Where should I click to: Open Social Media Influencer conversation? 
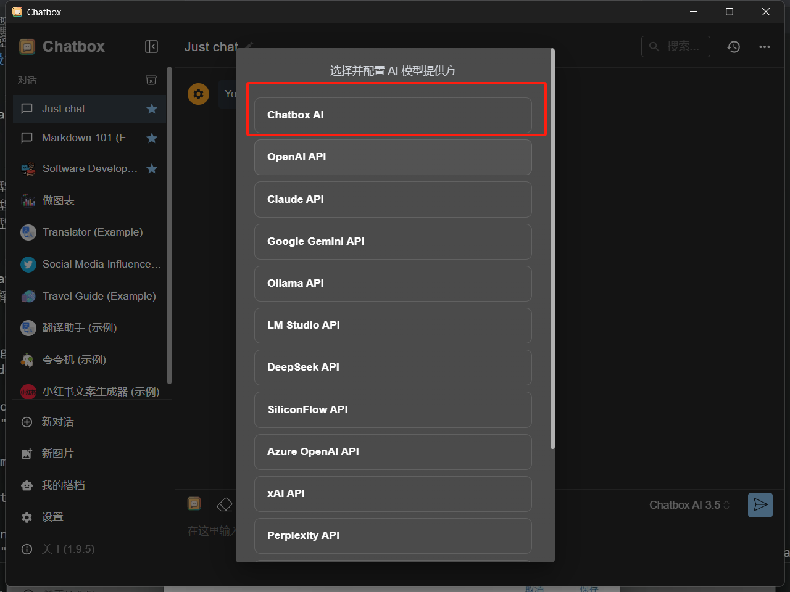[89, 265]
